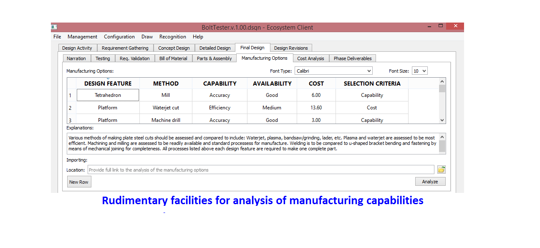Click the Location link input field
This screenshot has height=248, width=540.
(x=260, y=170)
